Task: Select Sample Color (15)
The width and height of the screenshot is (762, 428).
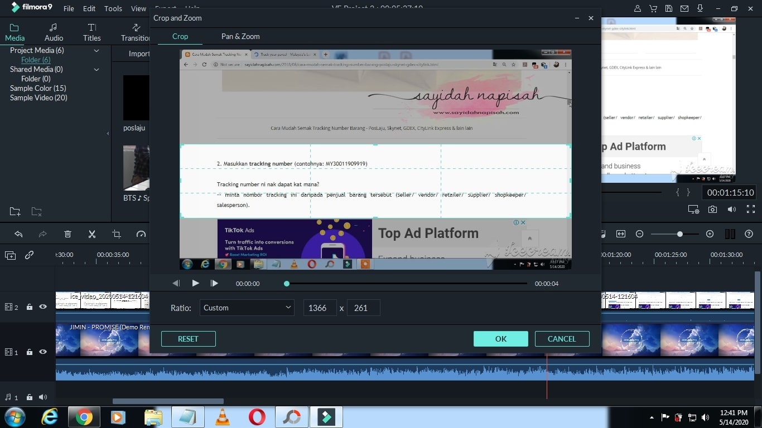Action: tap(38, 89)
